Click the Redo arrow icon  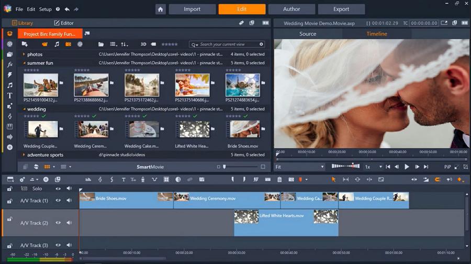pos(76,9)
